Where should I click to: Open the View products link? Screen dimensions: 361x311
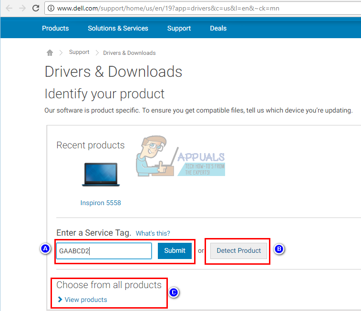coord(86,300)
